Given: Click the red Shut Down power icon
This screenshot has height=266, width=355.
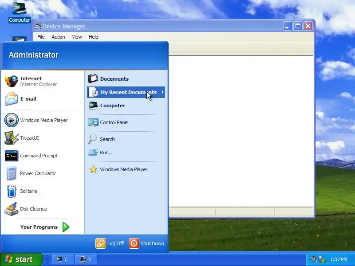Looking at the screenshot, I should 134,243.
